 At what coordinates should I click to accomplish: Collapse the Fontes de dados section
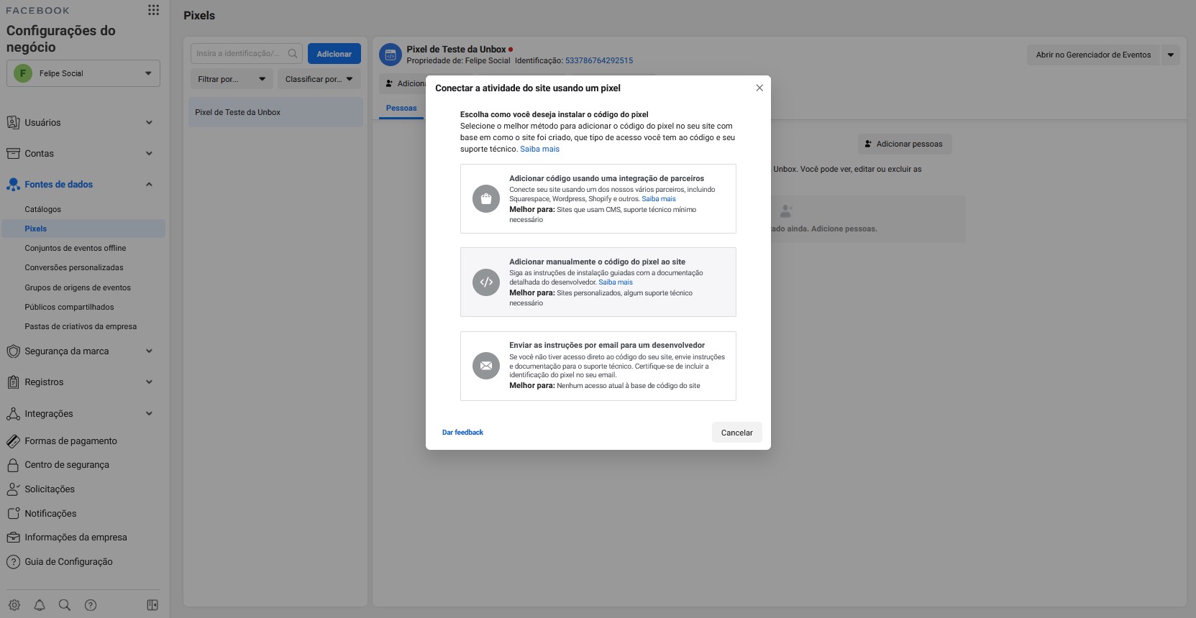point(149,185)
